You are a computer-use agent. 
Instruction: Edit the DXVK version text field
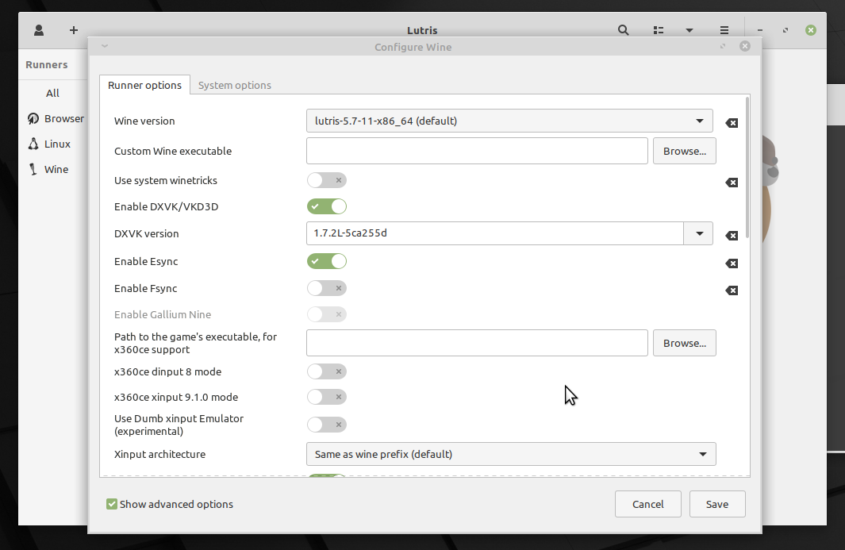495,233
